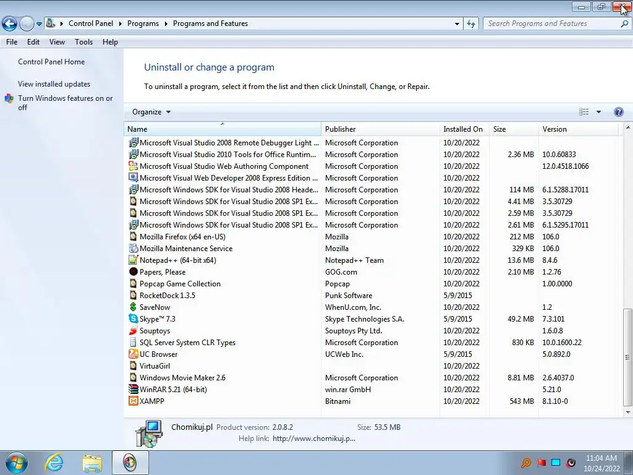Image resolution: width=633 pixels, height=475 pixels.
Task: Open the View menu
Action: pyautogui.click(x=57, y=42)
